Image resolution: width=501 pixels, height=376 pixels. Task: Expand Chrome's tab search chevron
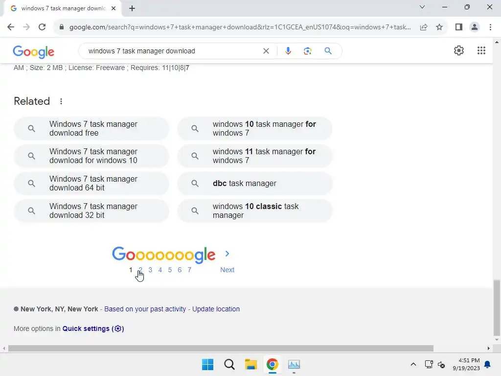(x=422, y=7)
